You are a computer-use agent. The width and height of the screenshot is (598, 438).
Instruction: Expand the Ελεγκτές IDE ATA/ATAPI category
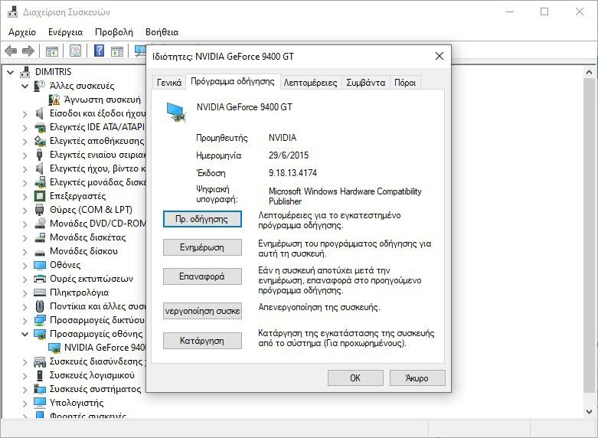(x=25, y=127)
